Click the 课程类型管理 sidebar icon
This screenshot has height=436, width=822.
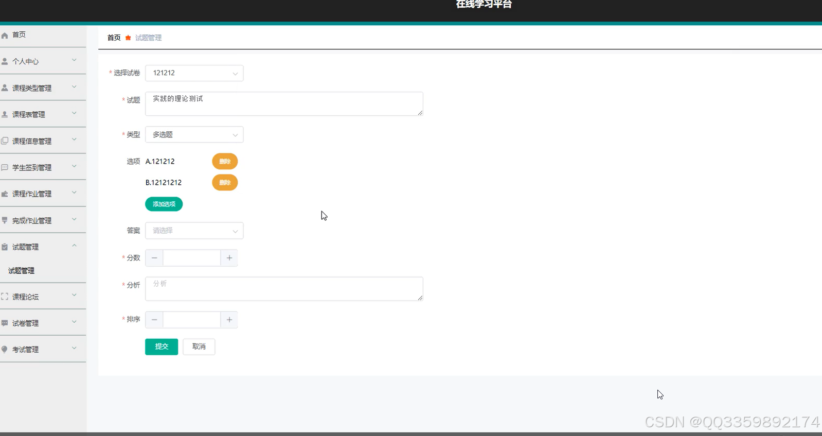[5, 88]
